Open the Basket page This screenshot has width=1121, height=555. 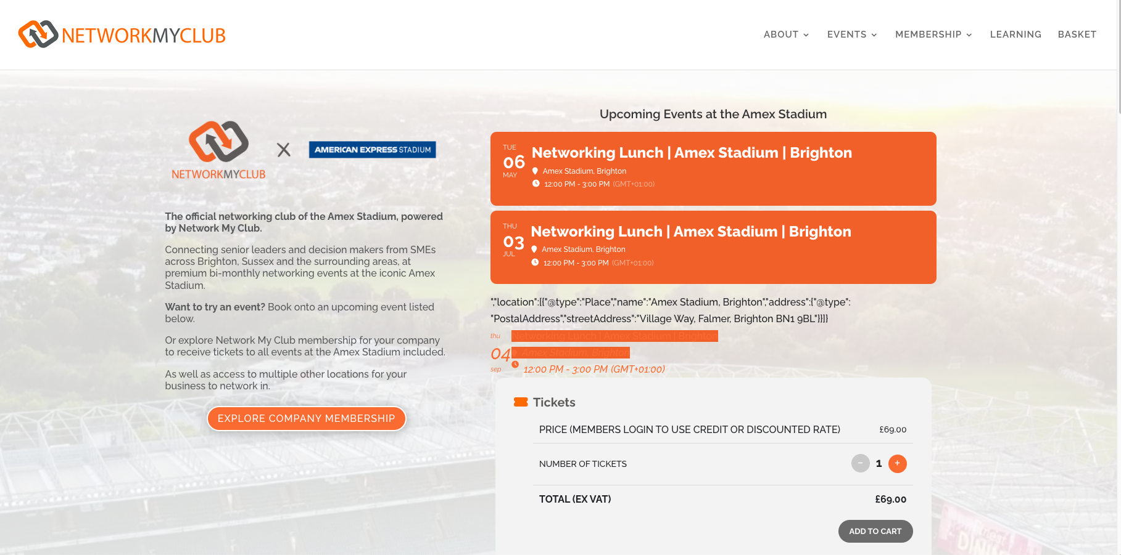click(1077, 34)
